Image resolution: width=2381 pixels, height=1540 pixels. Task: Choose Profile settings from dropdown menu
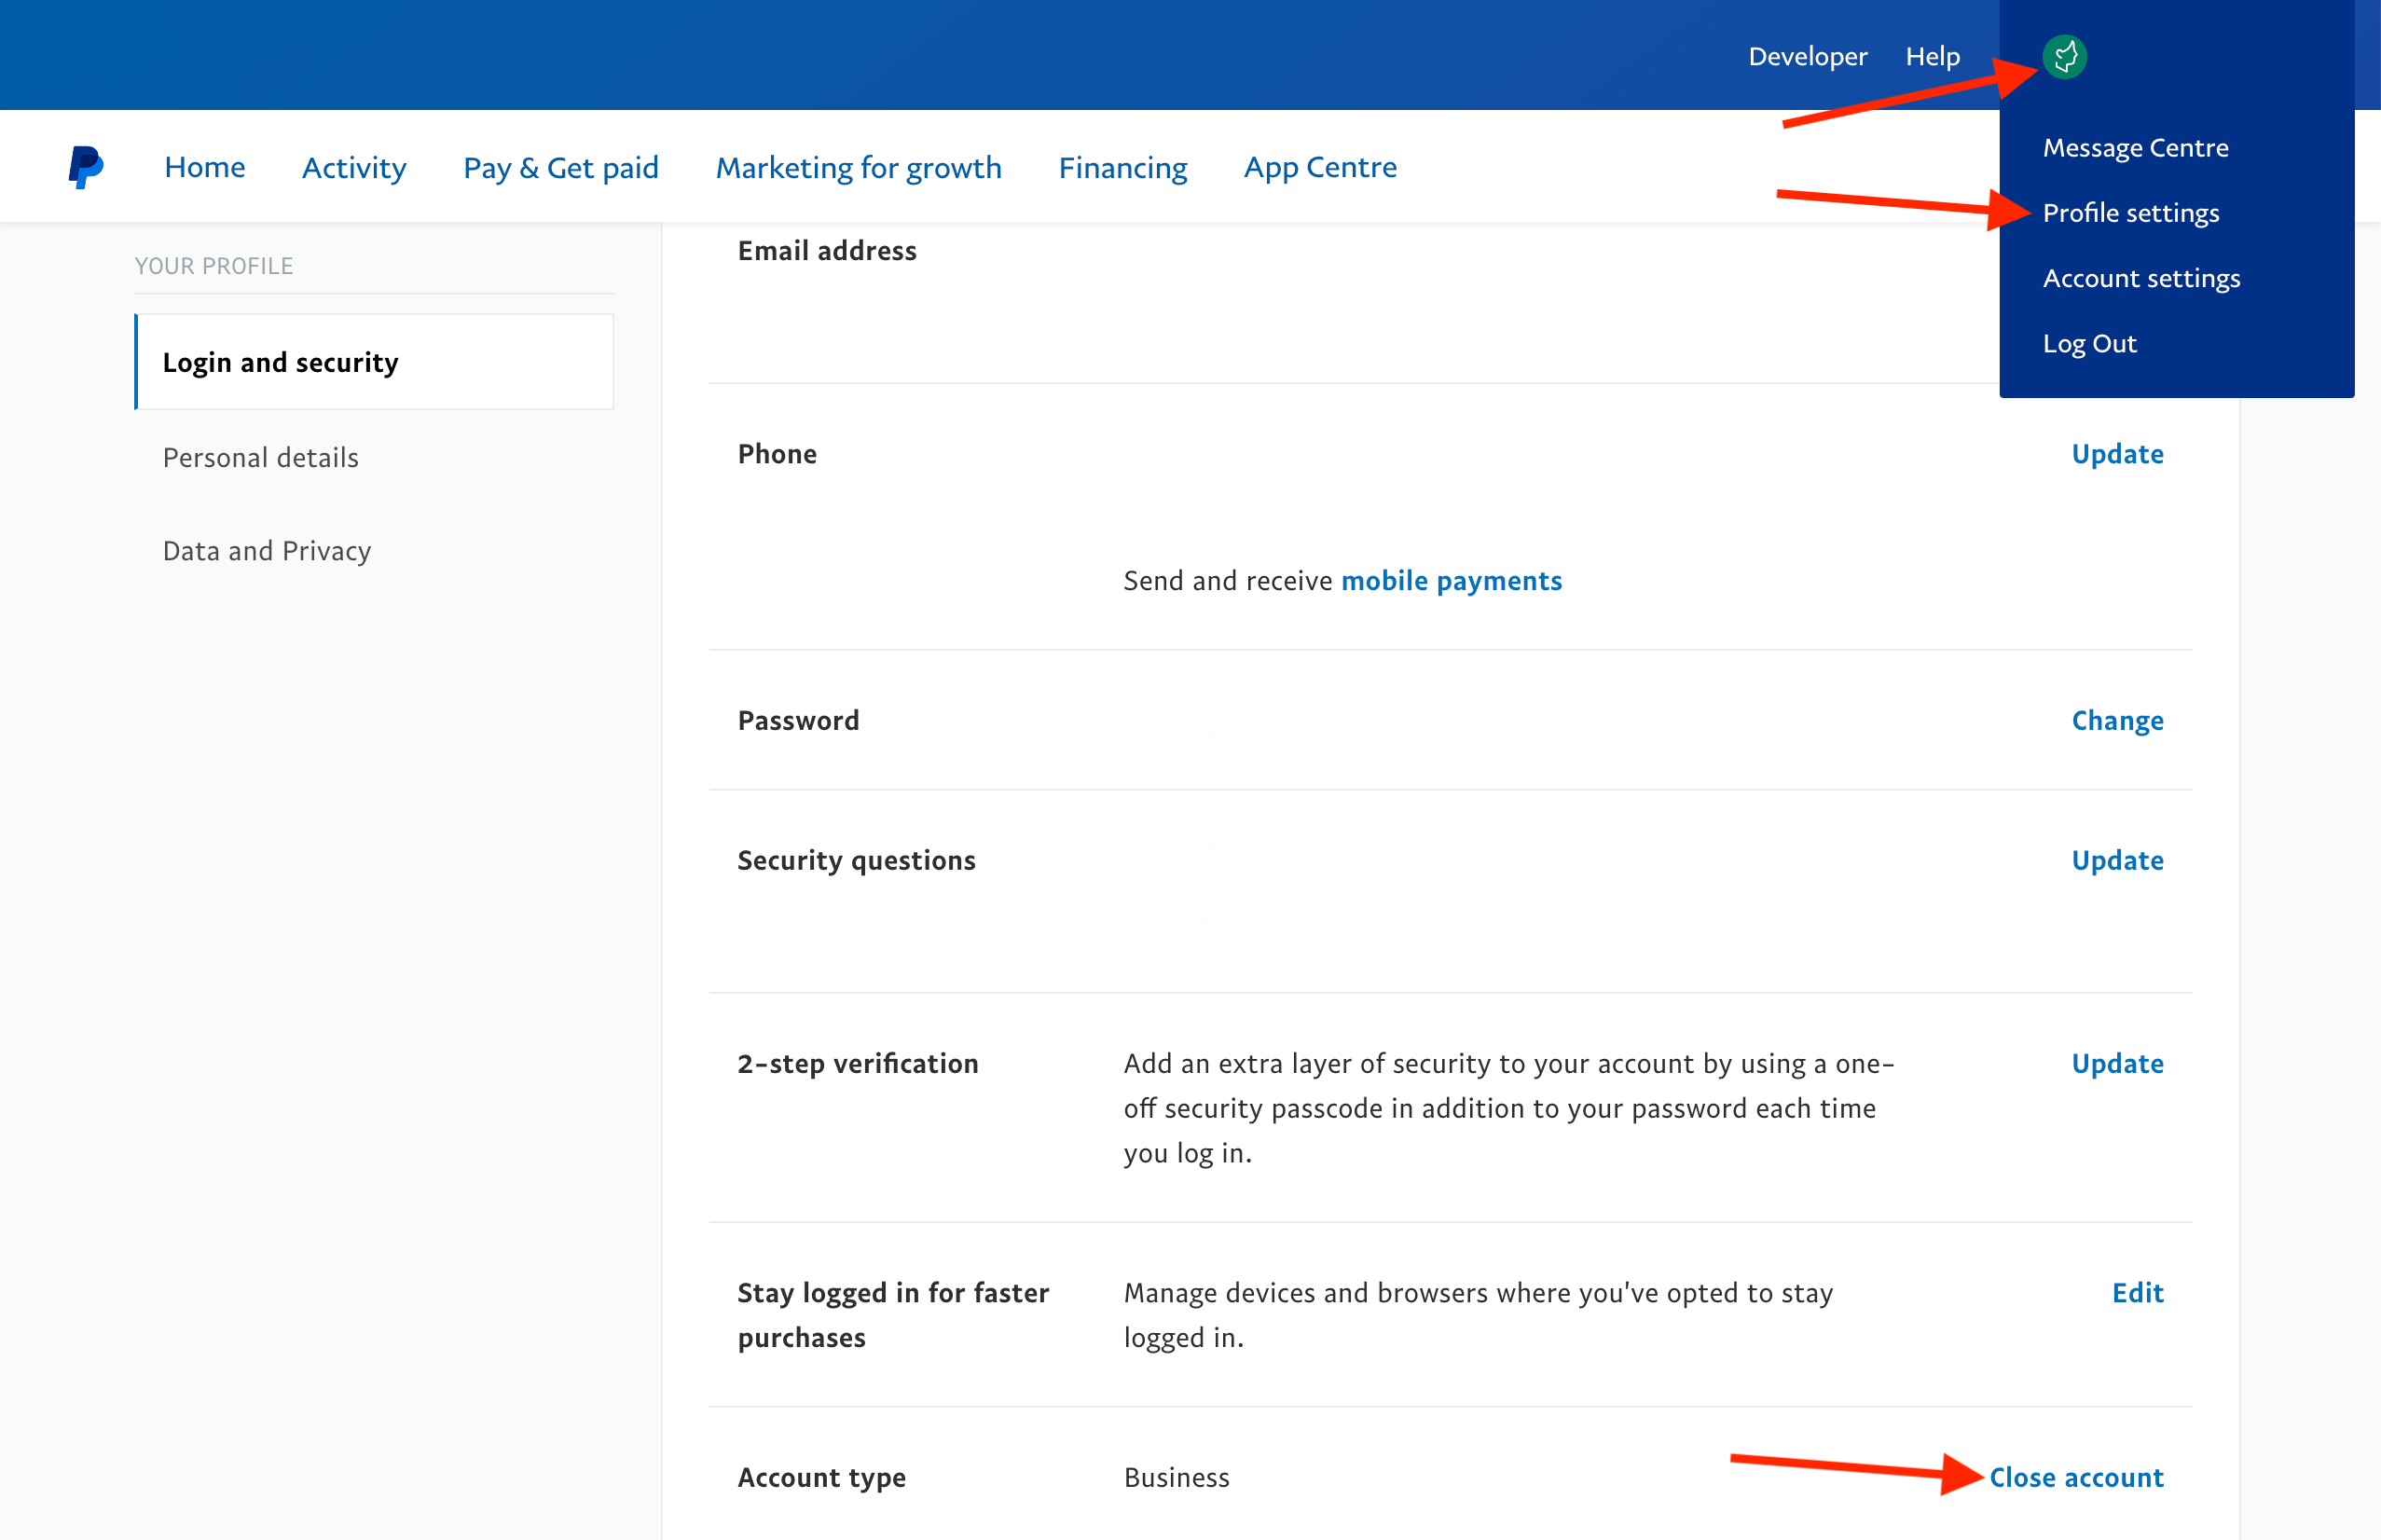click(2131, 213)
